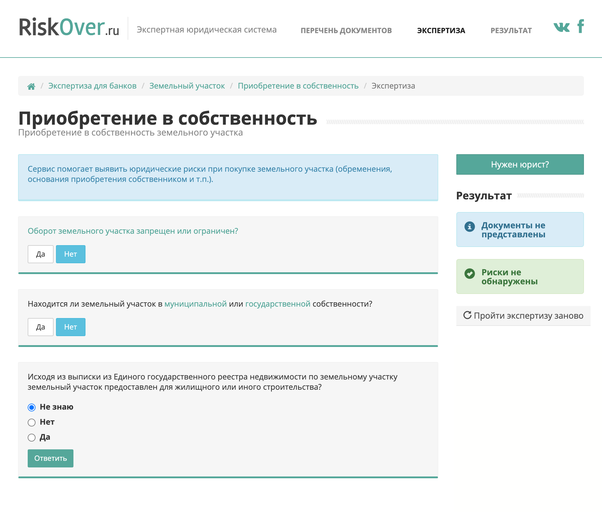Click the 'Оборот земельного участка запрещен или ограничен?' link
The width and height of the screenshot is (602, 512).
[133, 231]
